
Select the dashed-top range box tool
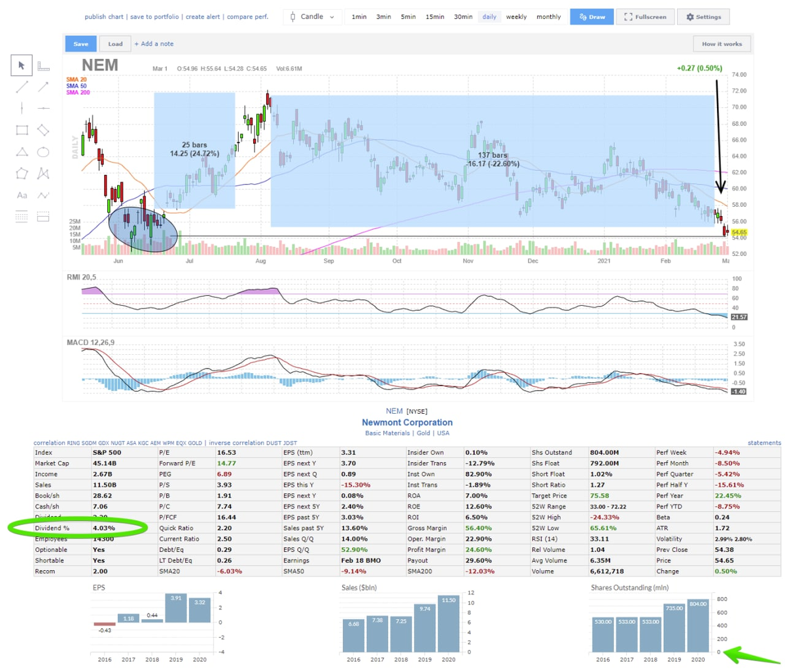(x=43, y=217)
